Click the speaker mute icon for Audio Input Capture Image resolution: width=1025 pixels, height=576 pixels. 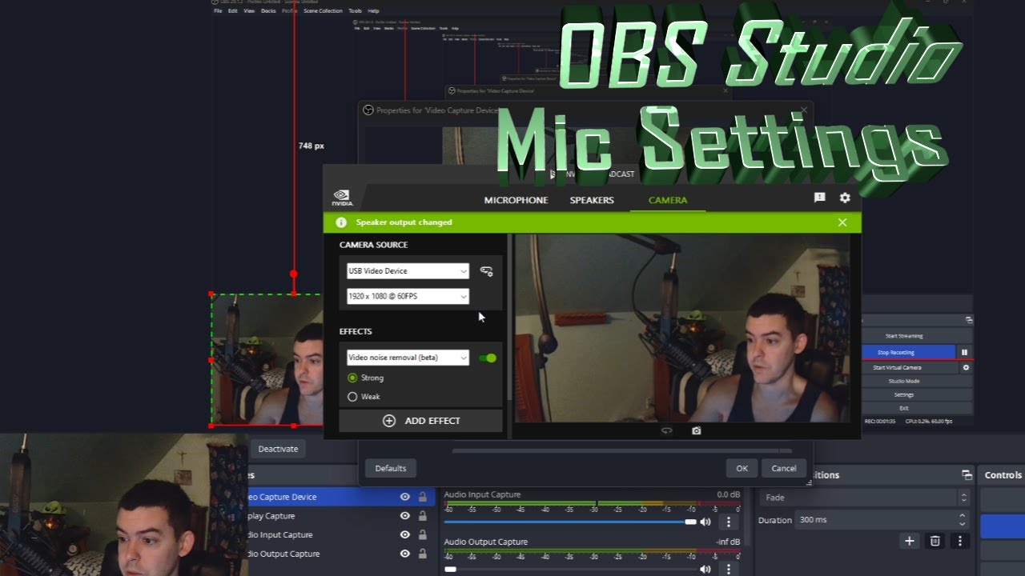pyautogui.click(x=705, y=522)
